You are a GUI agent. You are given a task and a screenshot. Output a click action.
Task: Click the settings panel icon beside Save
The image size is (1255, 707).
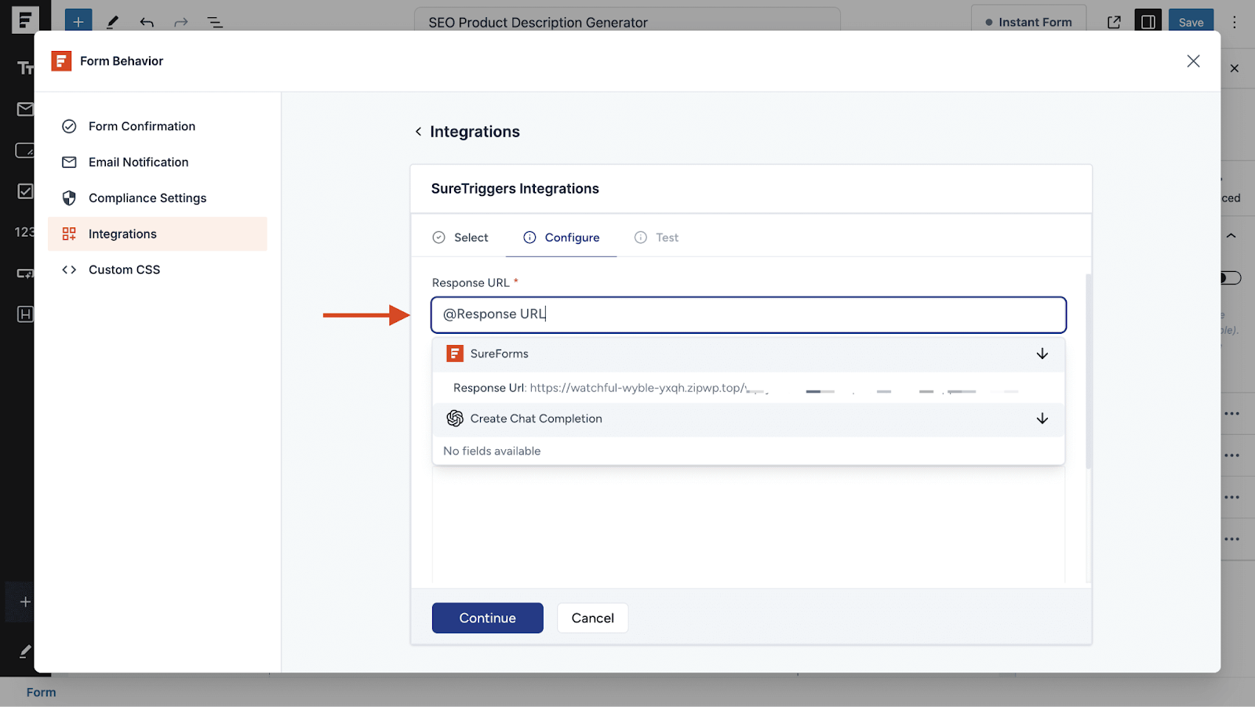1148,21
